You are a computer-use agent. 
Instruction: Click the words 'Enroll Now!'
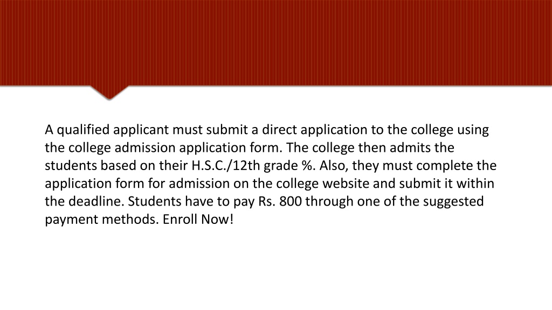tap(198, 220)
